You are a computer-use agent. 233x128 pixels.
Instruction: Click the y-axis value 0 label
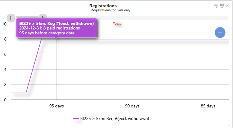pos(6,100)
